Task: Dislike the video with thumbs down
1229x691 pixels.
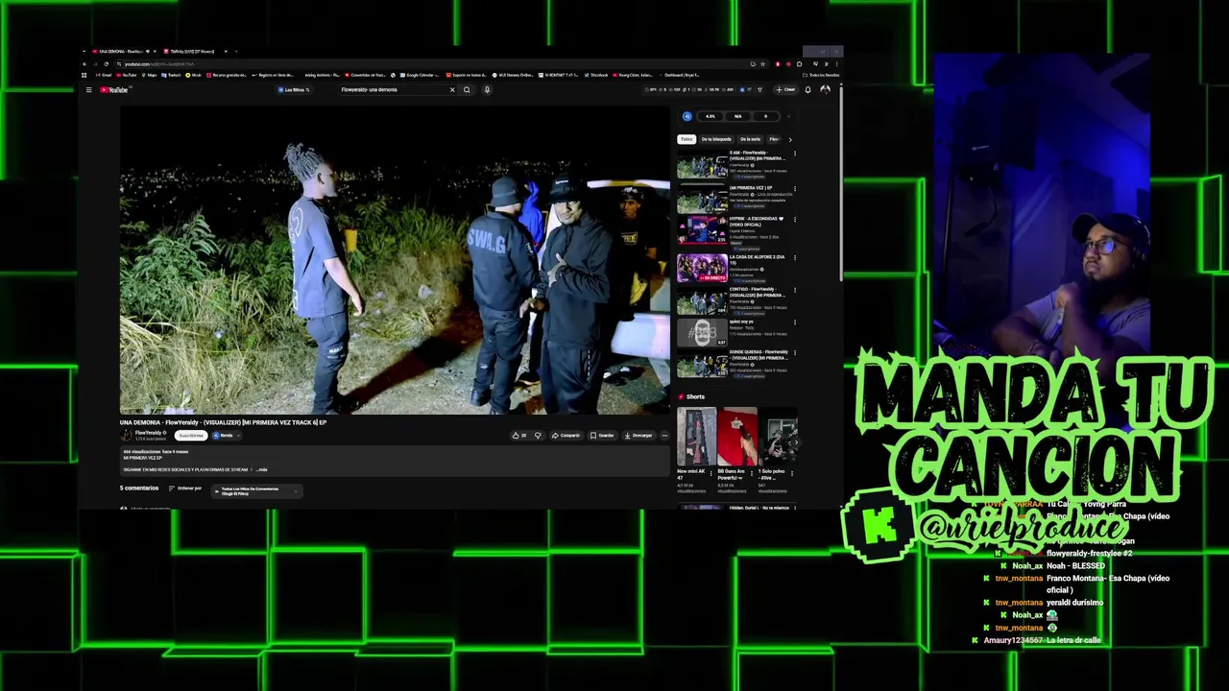Action: pos(538,435)
